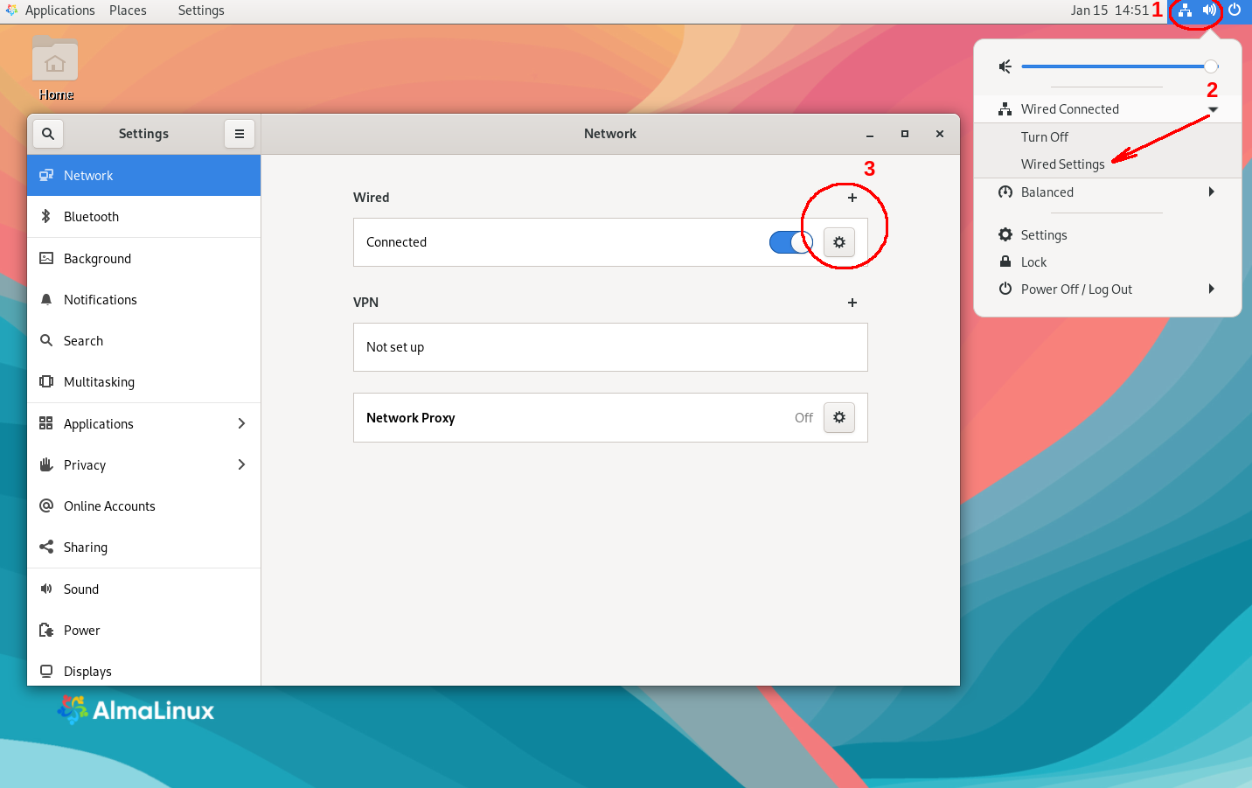
Task: Click the network icon in top bar
Action: [1185, 10]
